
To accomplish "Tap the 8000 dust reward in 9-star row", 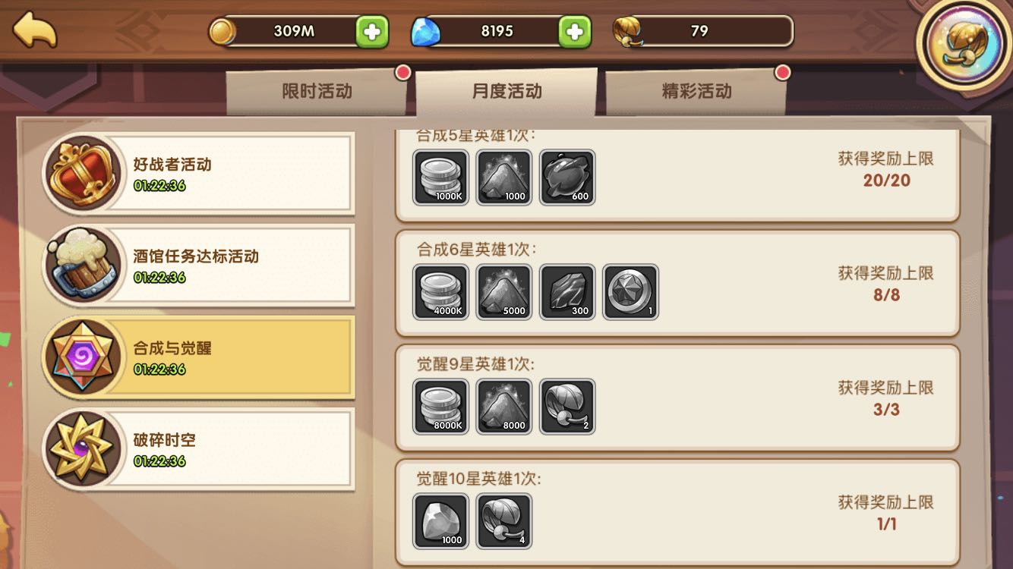I will click(x=504, y=407).
